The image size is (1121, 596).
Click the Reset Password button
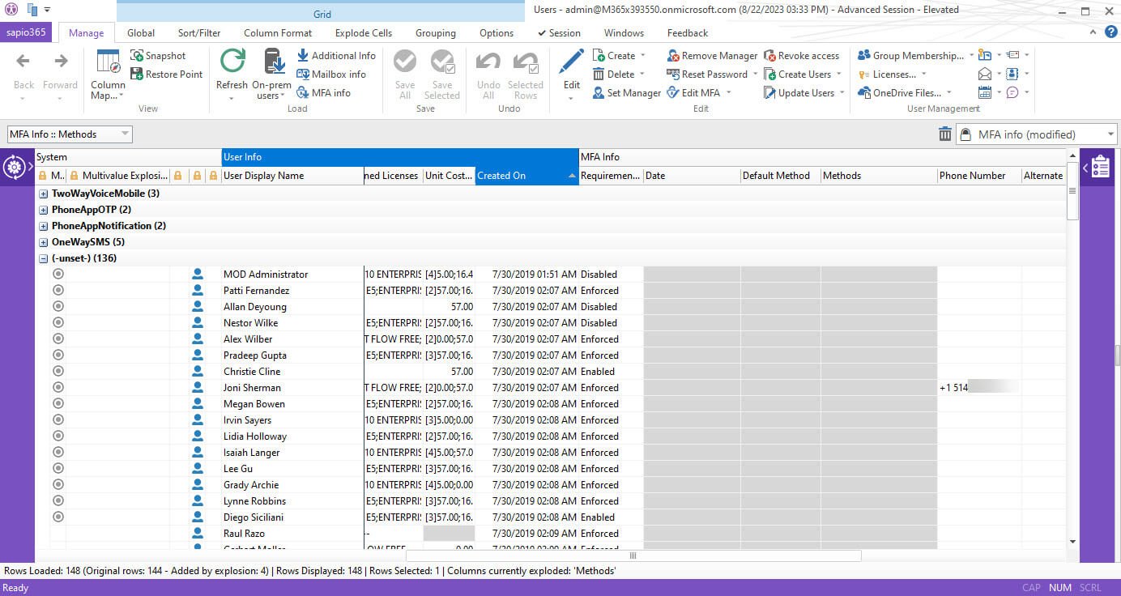point(707,74)
